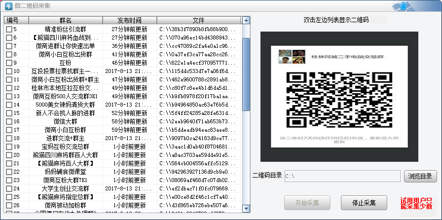The width and height of the screenshot is (442, 220).
Task: Click file path C:\\38b3f7890b8fb88b900
Action: [197, 29]
